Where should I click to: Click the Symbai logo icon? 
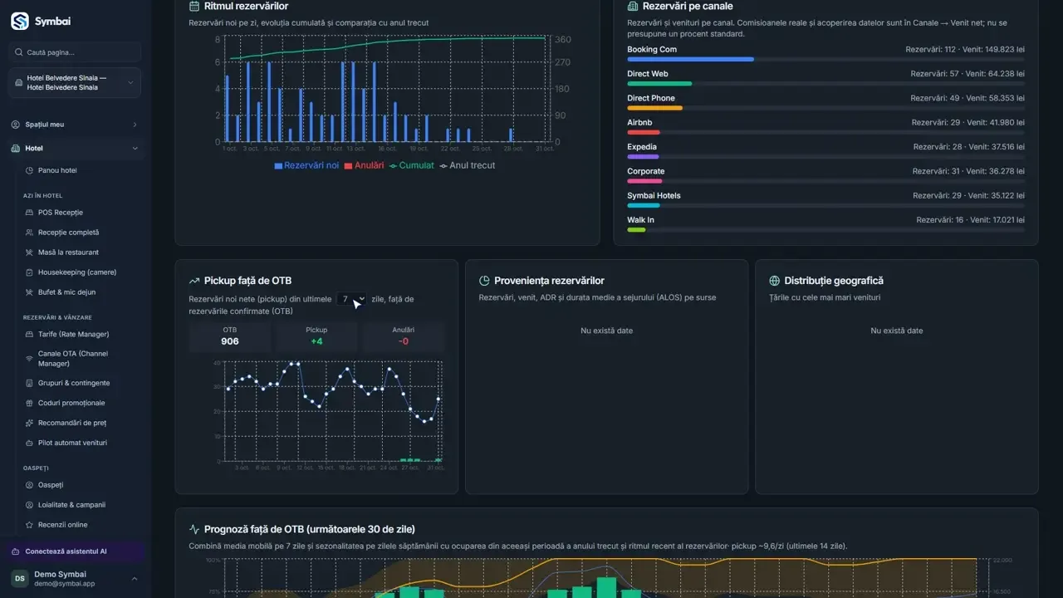point(20,22)
